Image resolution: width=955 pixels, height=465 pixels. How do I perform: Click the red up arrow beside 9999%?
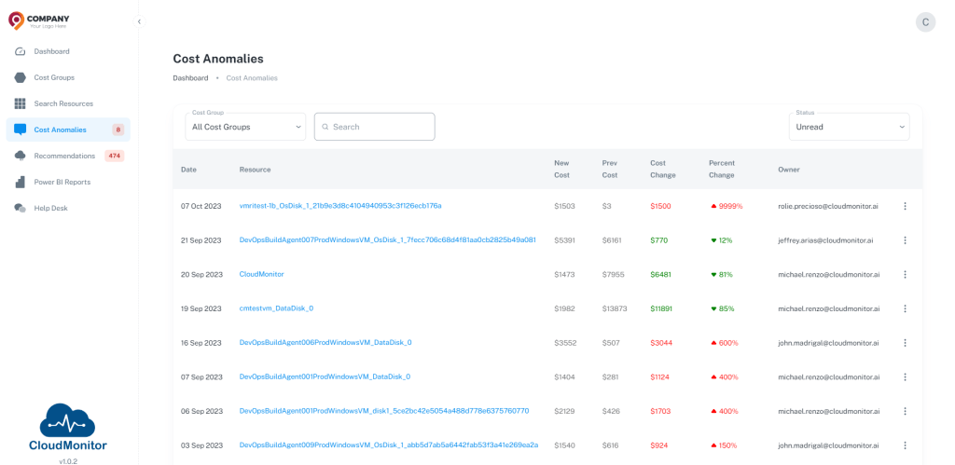point(713,206)
